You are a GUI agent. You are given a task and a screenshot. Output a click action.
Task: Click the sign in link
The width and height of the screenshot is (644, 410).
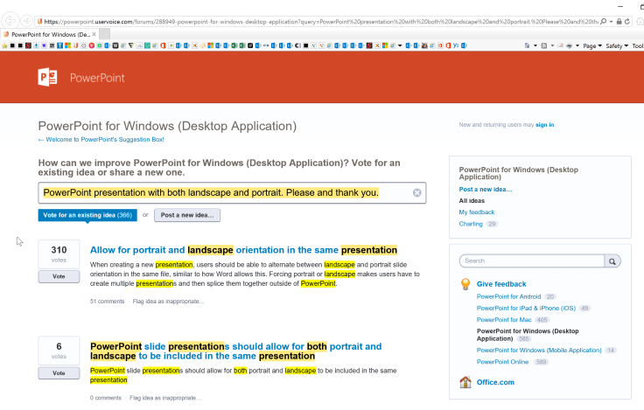click(544, 125)
